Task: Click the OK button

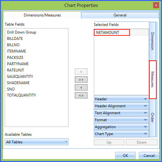Action: [125, 155]
